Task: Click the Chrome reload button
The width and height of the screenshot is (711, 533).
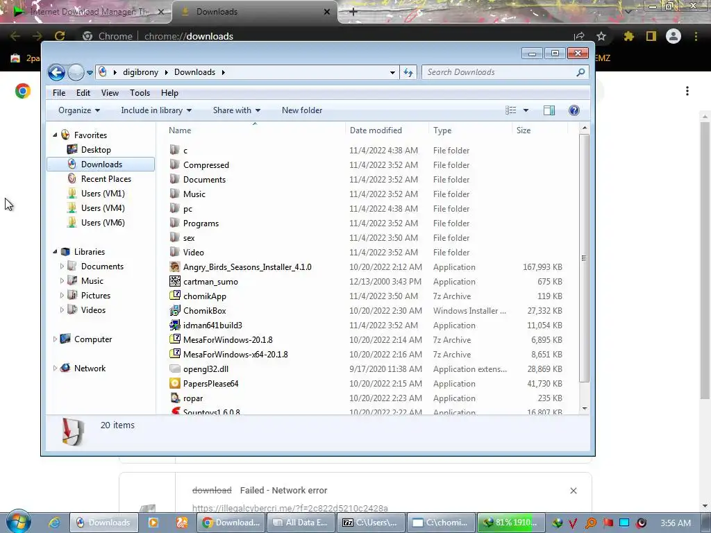Action: point(60,36)
